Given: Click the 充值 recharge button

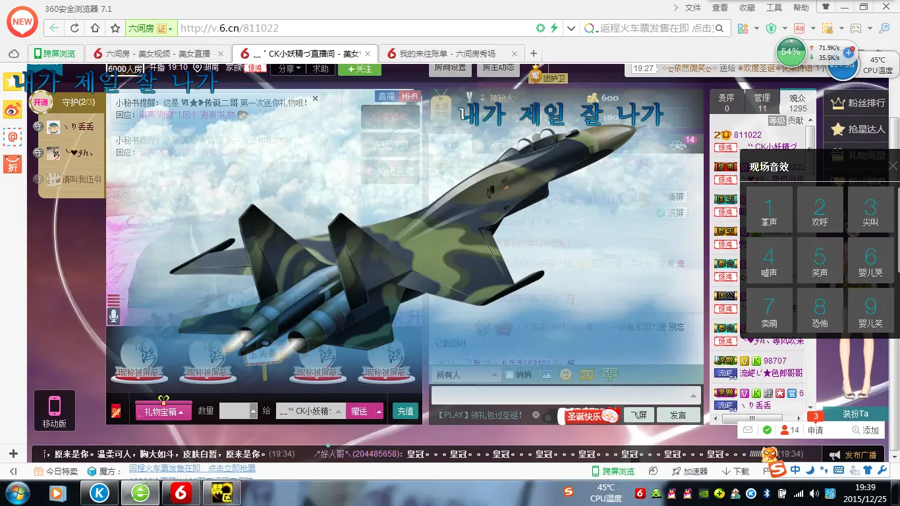Looking at the screenshot, I should 405,411.
